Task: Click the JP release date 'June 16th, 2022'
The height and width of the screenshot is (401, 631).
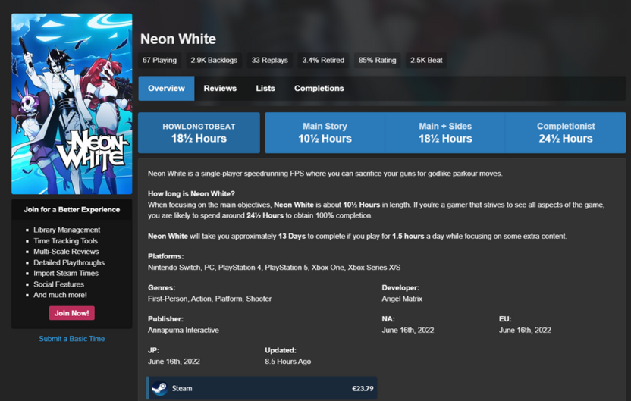Action: pos(174,361)
